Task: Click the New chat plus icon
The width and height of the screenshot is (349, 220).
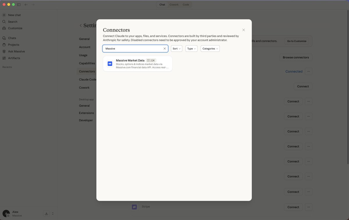Action: [x=4, y=15]
